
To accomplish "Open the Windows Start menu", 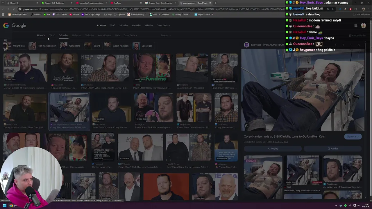I will pos(5,206).
